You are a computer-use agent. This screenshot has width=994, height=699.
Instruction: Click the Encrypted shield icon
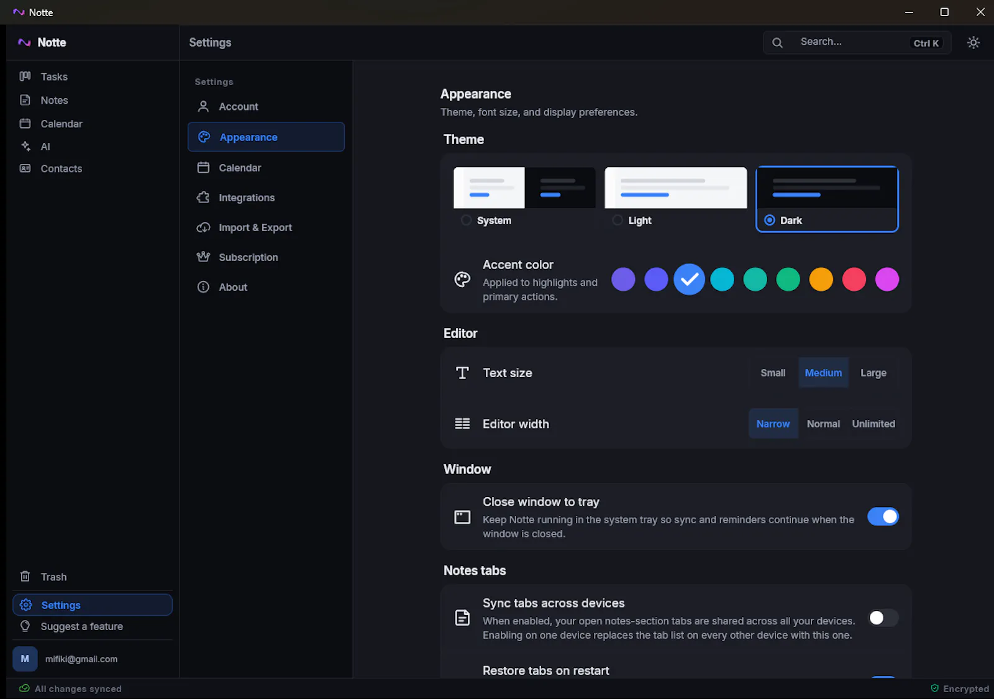(x=934, y=688)
